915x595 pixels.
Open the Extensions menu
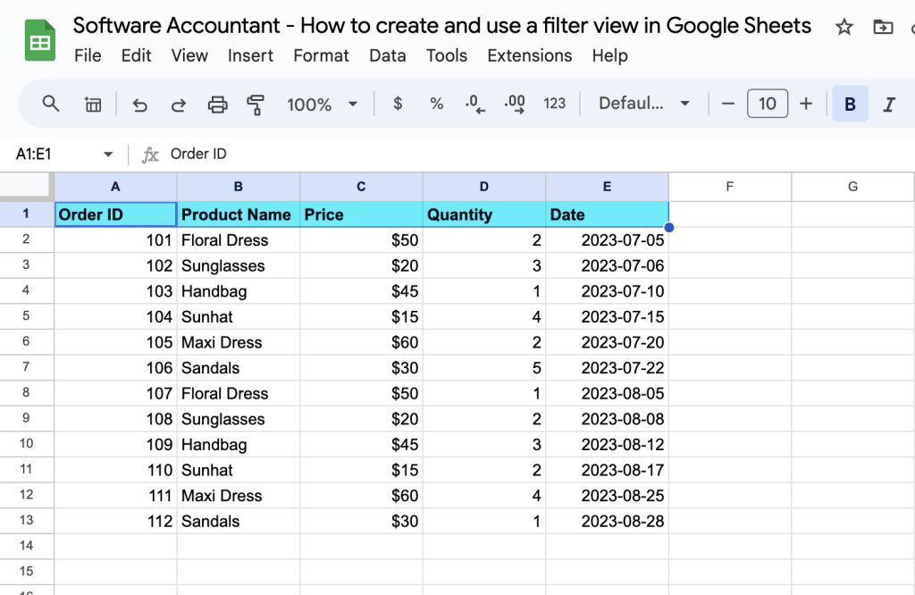click(x=529, y=55)
